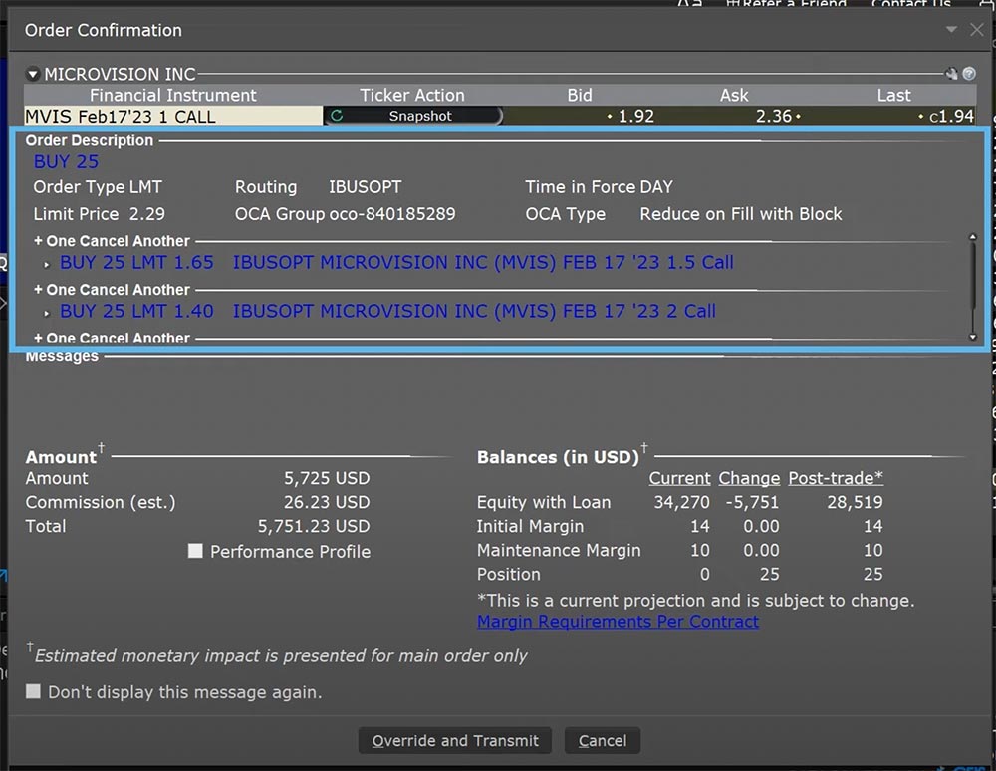The height and width of the screenshot is (771, 996).
Task: Open the dialog title bar dropdown arrow
Action: coord(951,30)
